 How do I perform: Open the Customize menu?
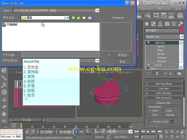tap(147, 9)
